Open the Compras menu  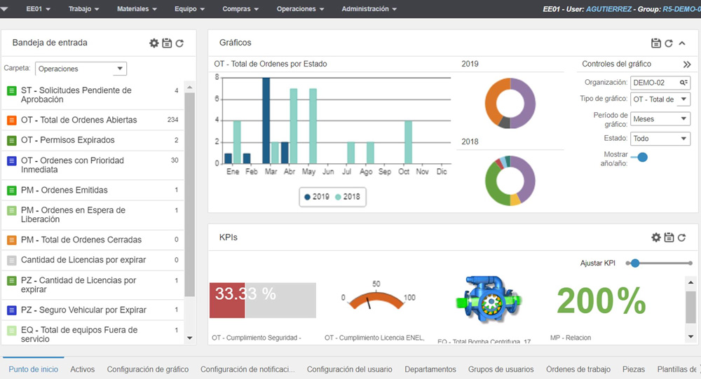tap(240, 9)
